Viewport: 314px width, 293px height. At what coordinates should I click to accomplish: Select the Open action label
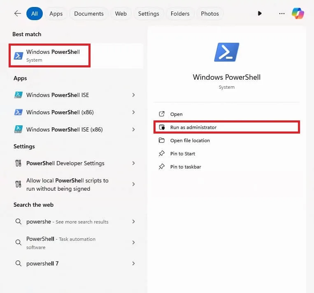pyautogui.click(x=177, y=114)
